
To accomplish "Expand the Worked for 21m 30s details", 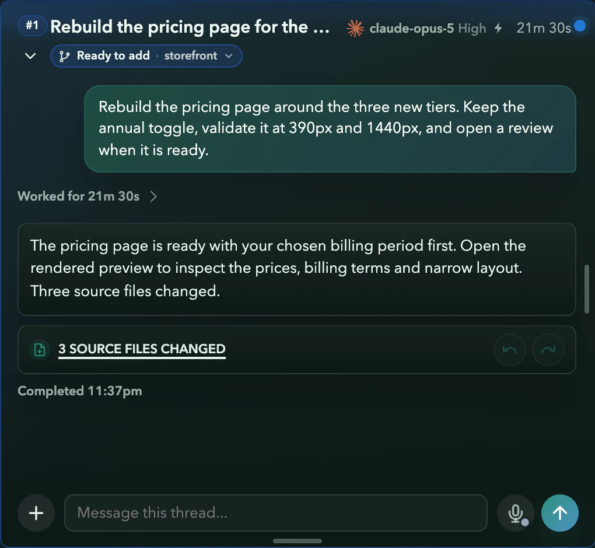I will [87, 196].
